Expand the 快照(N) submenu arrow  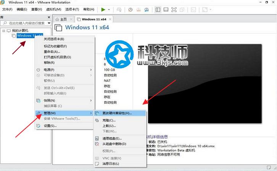(91, 100)
